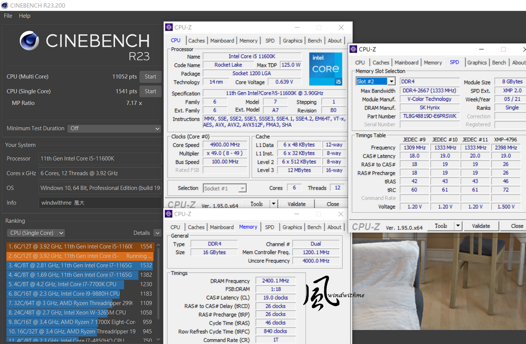Switch to Mainboard tab in SPD CPU-Z window
526x344 pixels.
point(406,63)
